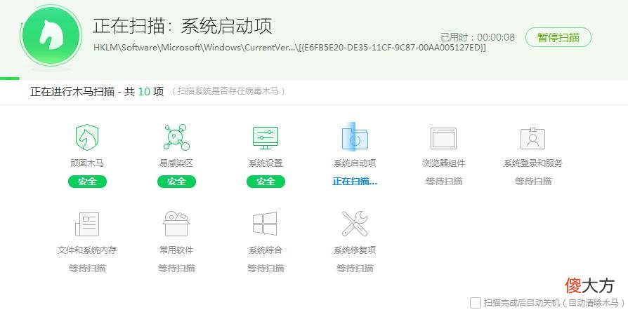Click the 系统设置 monitor sliders icon
This screenshot has height=312, width=628.
pyautogui.click(x=265, y=138)
